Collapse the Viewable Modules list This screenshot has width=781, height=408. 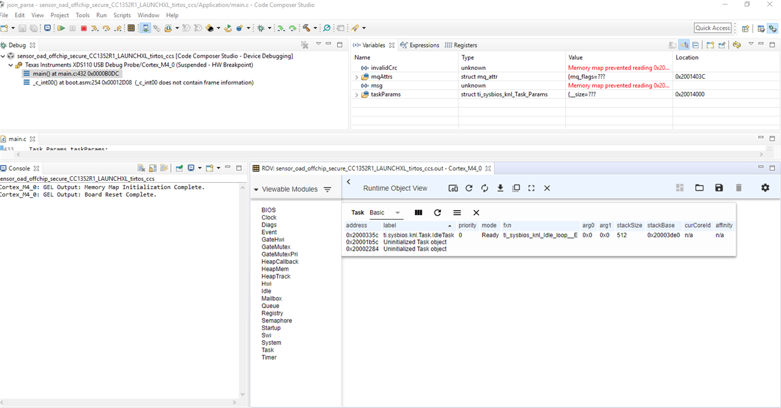256,190
